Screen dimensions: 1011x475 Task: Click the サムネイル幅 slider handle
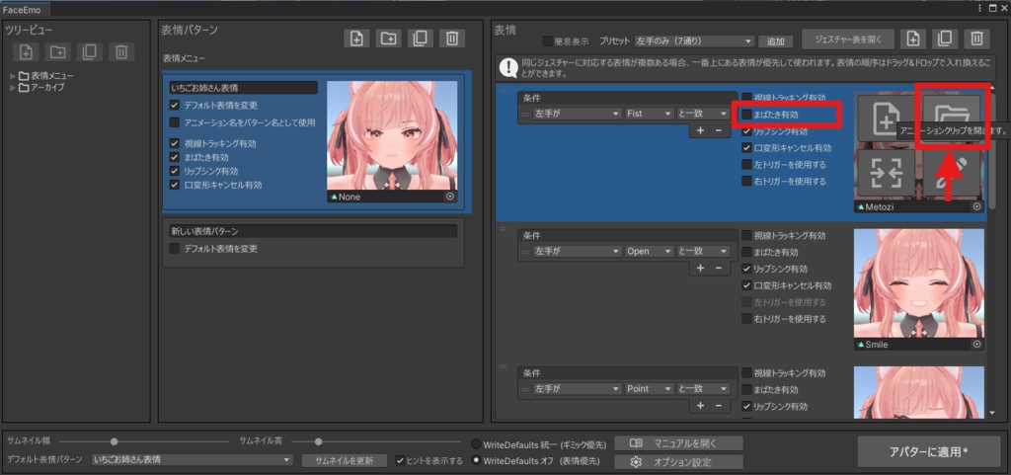pos(115,441)
